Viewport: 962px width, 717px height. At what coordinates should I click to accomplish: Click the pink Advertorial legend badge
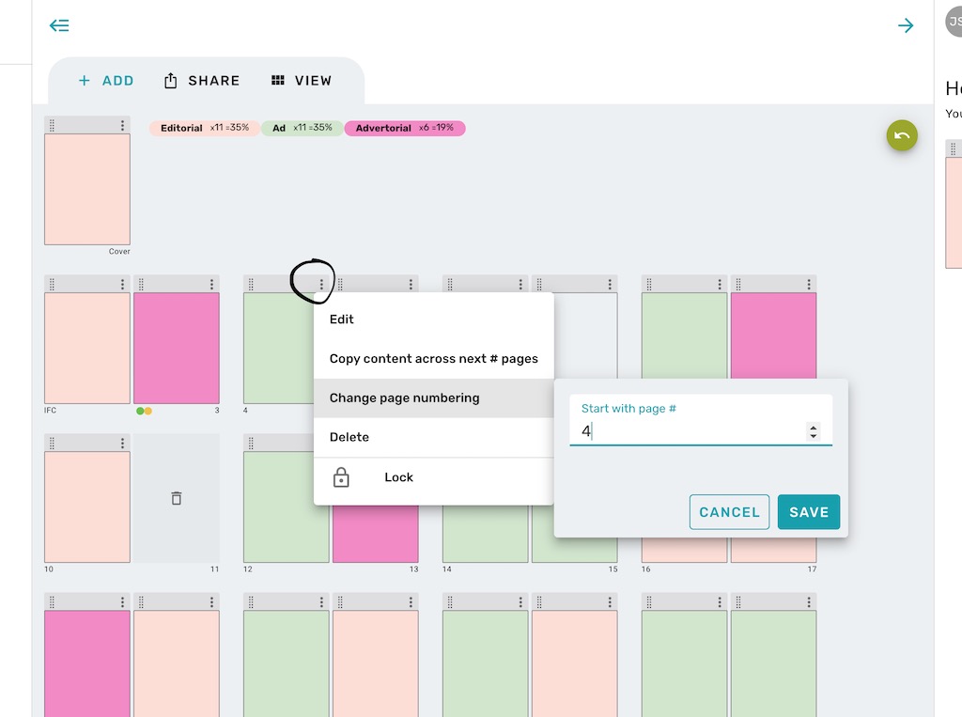click(406, 128)
